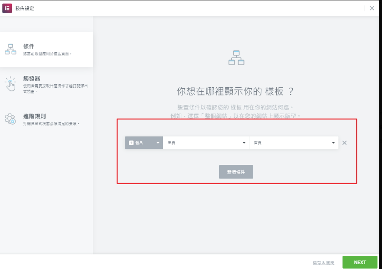The height and width of the screenshot is (269, 382).
Task: Click the 條件 sitemap icon in sidebar
Action: tap(10, 49)
